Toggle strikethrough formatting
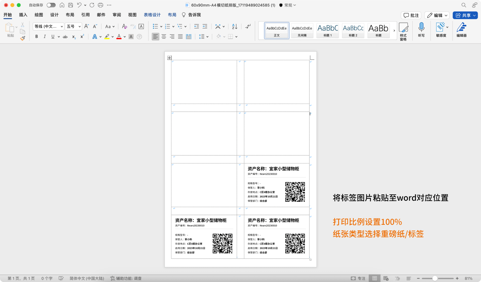This screenshot has width=481, height=282. (65, 36)
